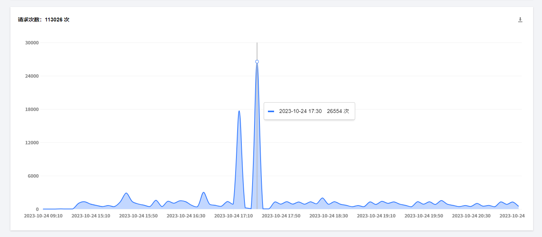Click the download chart icon
This screenshot has height=237, width=542.
[520, 20]
